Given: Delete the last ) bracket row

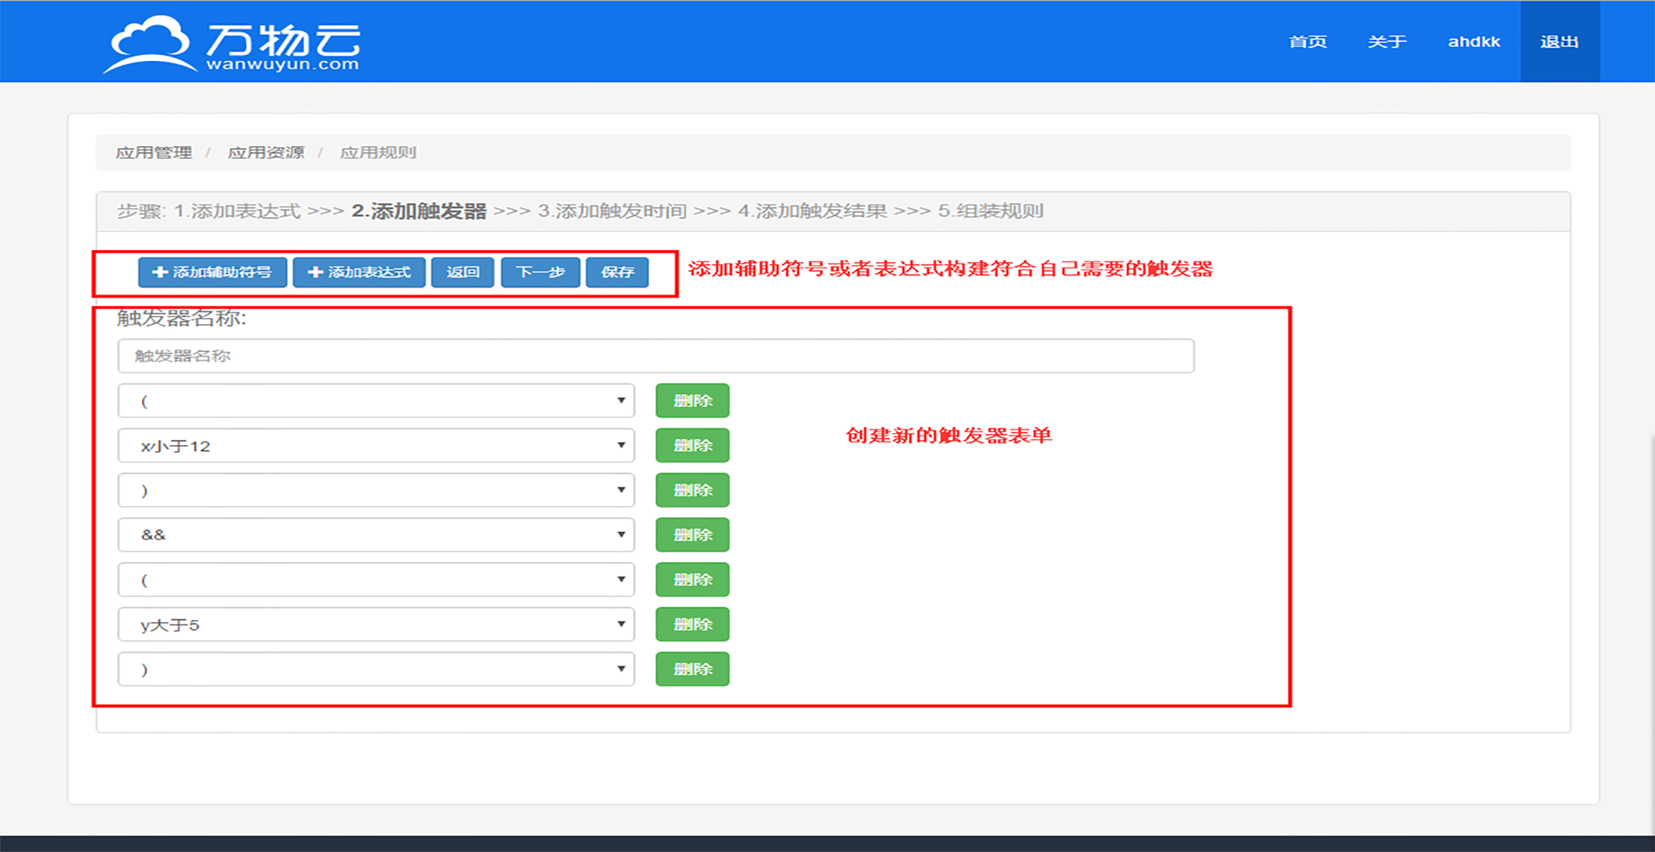Looking at the screenshot, I should pyautogui.click(x=692, y=669).
